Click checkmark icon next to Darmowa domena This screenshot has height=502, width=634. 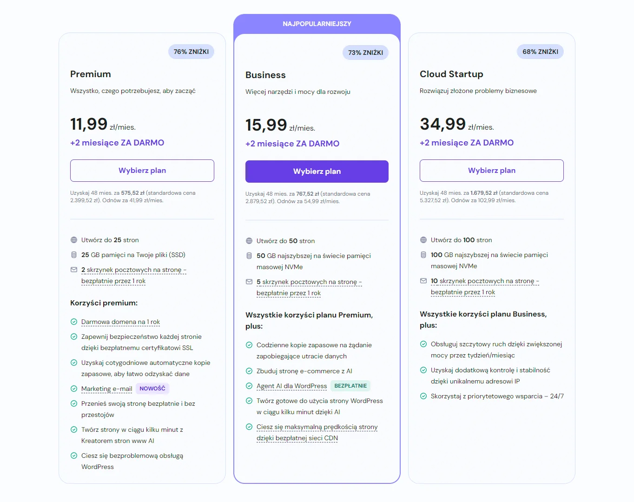(74, 322)
